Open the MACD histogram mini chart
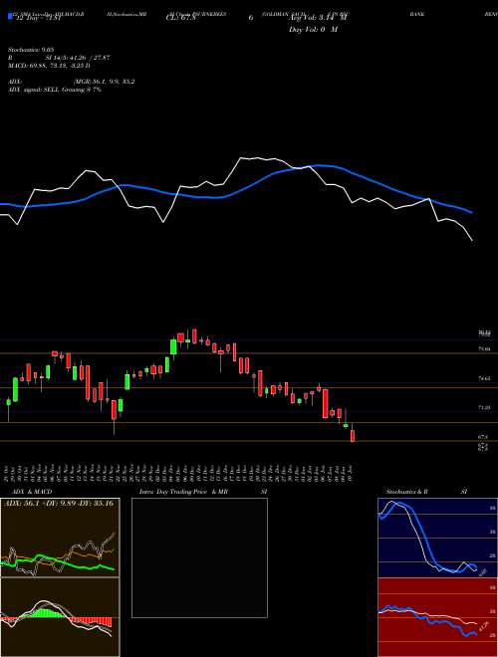The image size is (498, 657). tap(60, 617)
